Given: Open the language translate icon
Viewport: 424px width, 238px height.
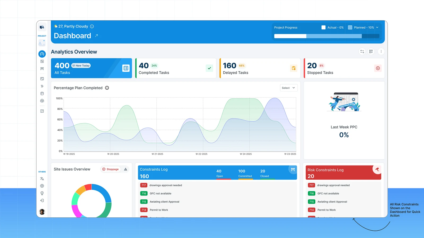Looking at the screenshot, I should 42,179.
